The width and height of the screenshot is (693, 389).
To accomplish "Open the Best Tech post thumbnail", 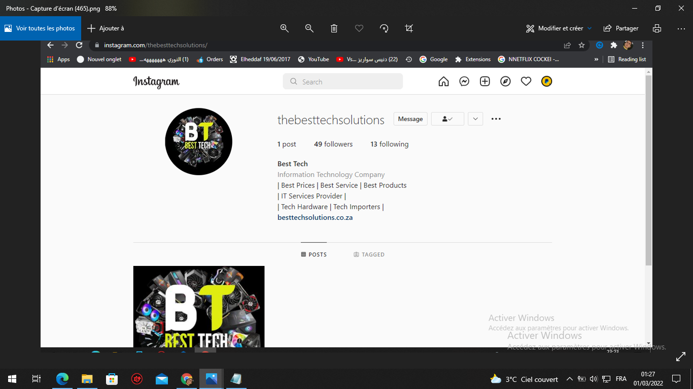I will [199, 306].
